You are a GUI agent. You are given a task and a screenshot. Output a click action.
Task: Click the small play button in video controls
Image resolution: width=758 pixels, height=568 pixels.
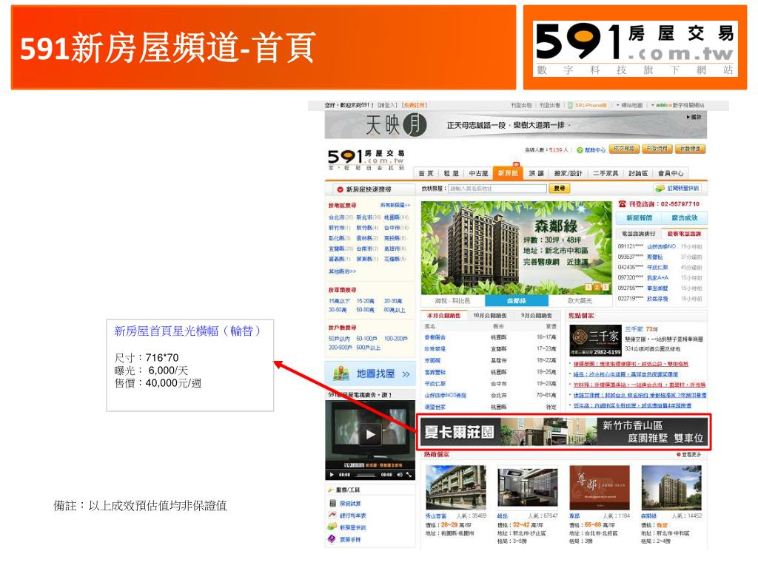pyautogui.click(x=332, y=475)
